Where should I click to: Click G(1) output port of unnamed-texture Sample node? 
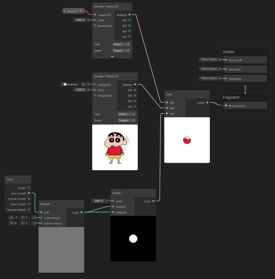click(x=135, y=95)
